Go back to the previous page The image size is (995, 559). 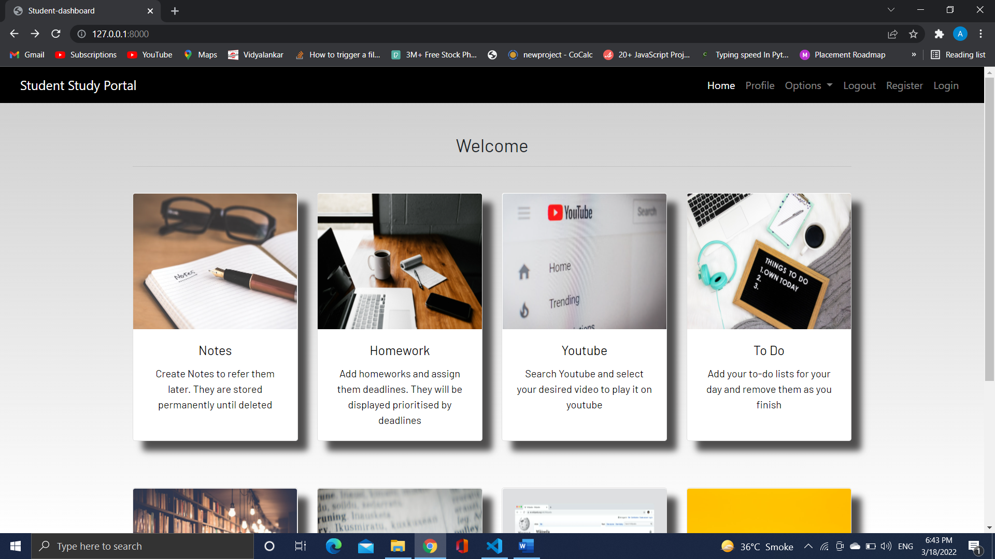tap(14, 34)
